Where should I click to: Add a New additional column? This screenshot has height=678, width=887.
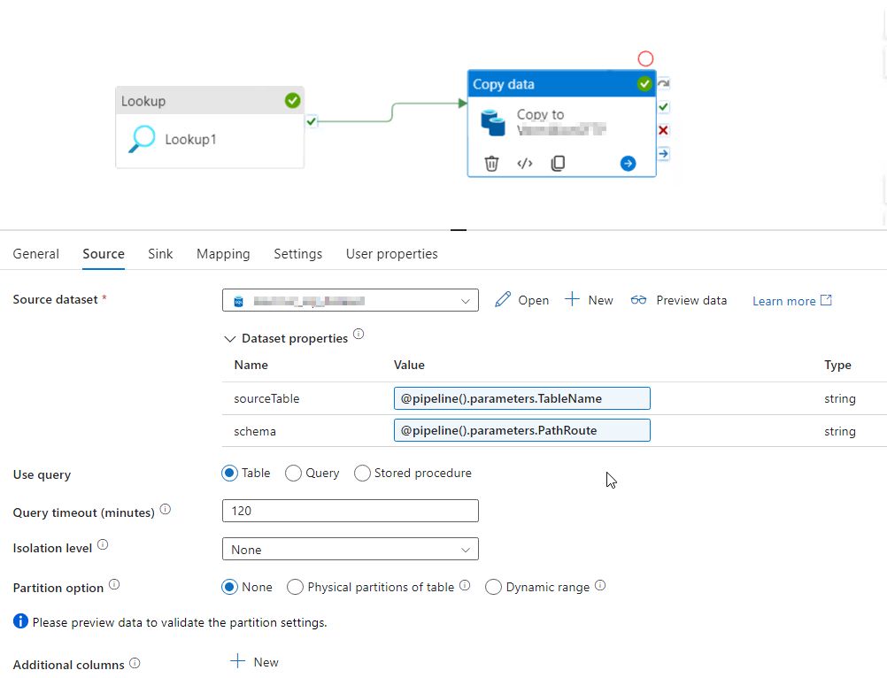(x=255, y=661)
